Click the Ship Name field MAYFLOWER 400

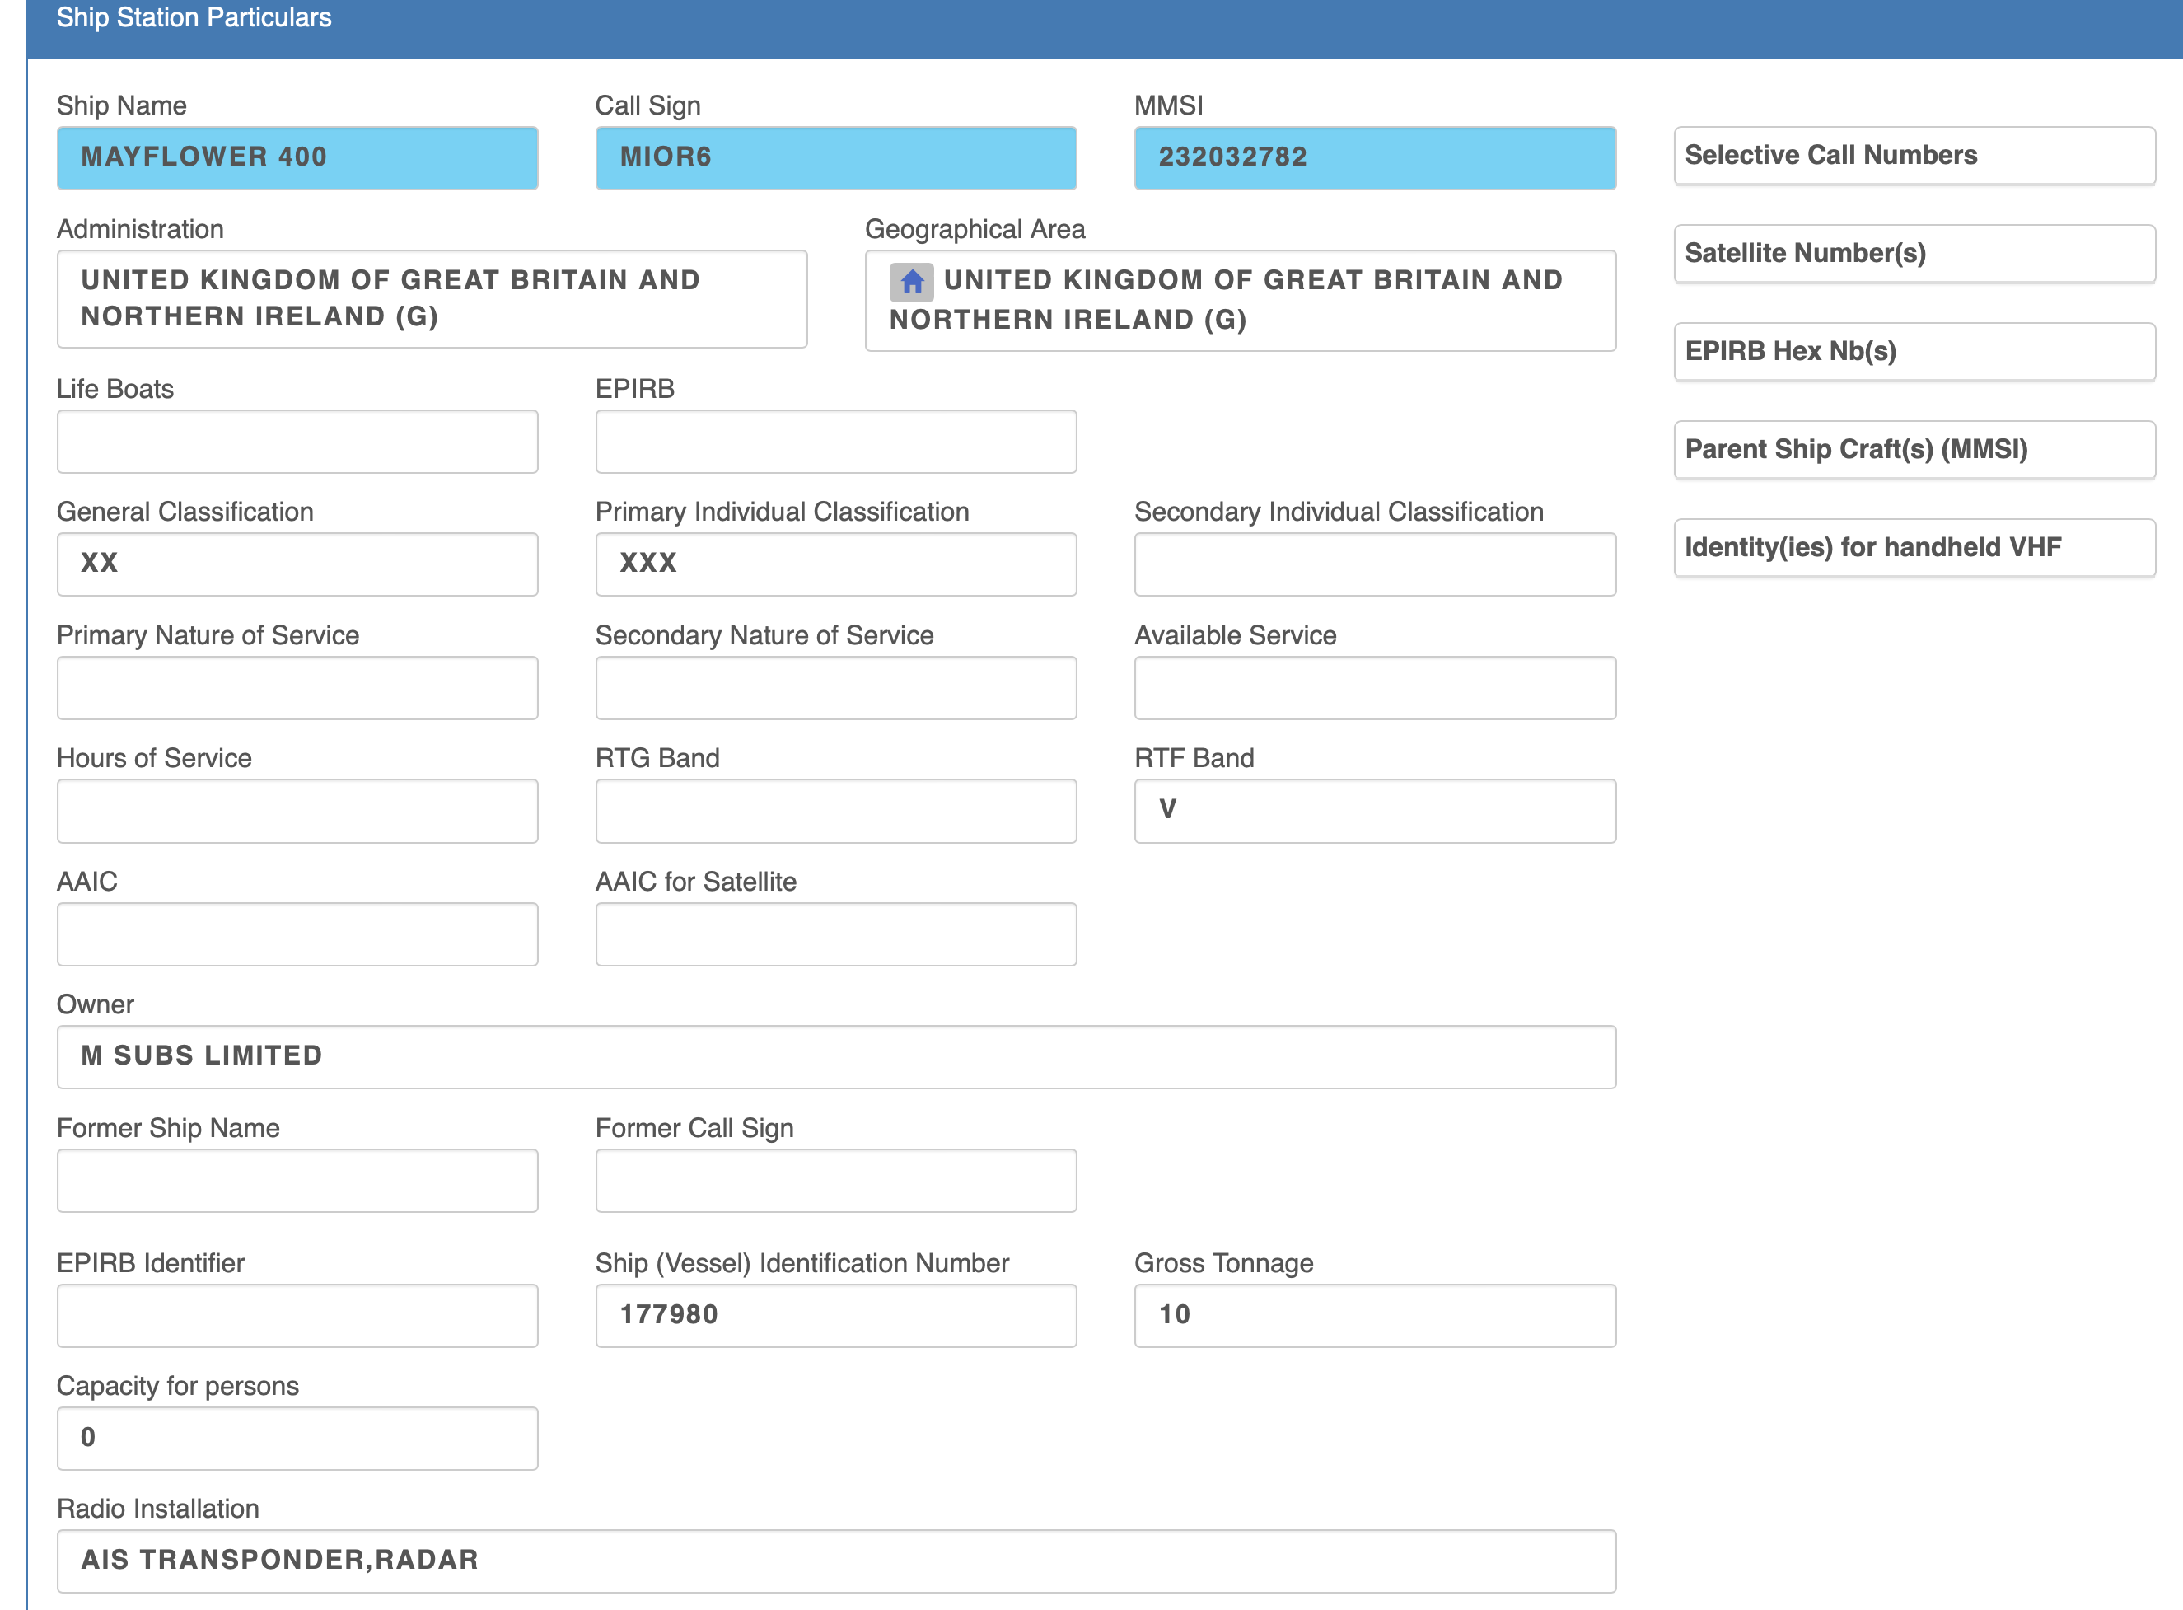coord(297,157)
